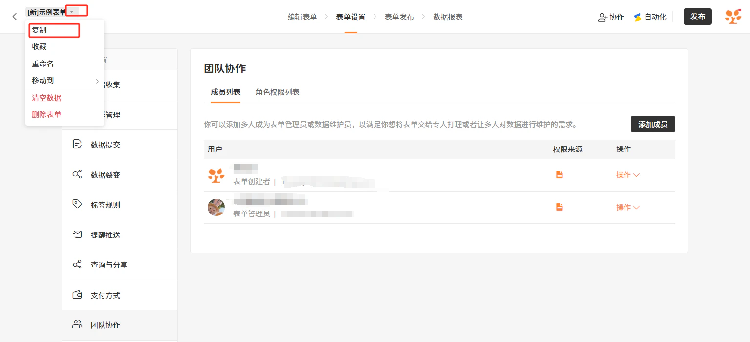Switch to the 编辑表单 step
The width and height of the screenshot is (750, 342).
tap(302, 17)
